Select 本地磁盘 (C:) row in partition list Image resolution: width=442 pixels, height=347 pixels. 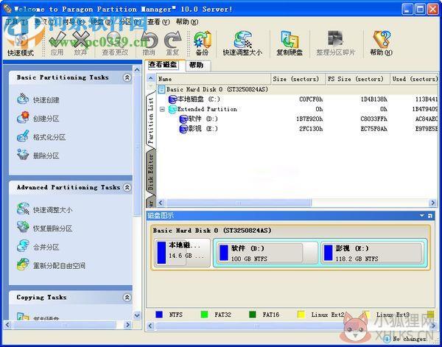point(298,99)
